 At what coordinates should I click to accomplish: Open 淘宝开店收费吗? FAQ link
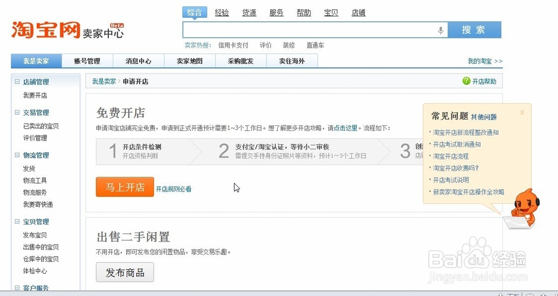[x=456, y=168]
